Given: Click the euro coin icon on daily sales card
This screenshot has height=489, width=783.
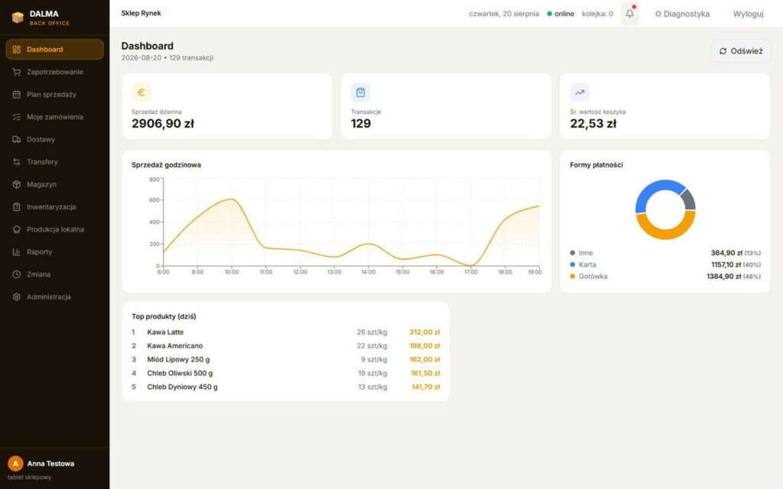Looking at the screenshot, I should coord(141,92).
